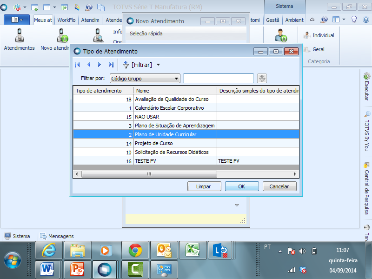Viewport: 372px width, 279px height.
Task: Open Central de Pesquisa side panel
Action: (x=367, y=188)
